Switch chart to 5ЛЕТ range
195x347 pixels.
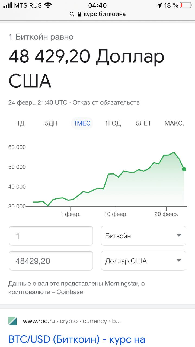(x=143, y=123)
